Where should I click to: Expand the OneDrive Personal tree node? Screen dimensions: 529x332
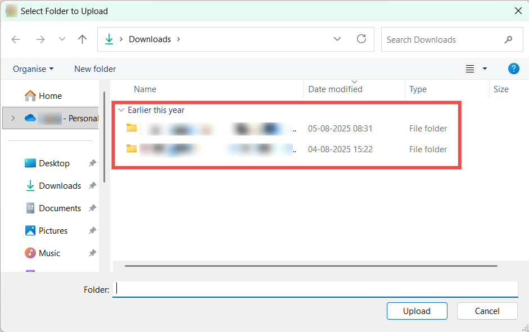(x=13, y=119)
